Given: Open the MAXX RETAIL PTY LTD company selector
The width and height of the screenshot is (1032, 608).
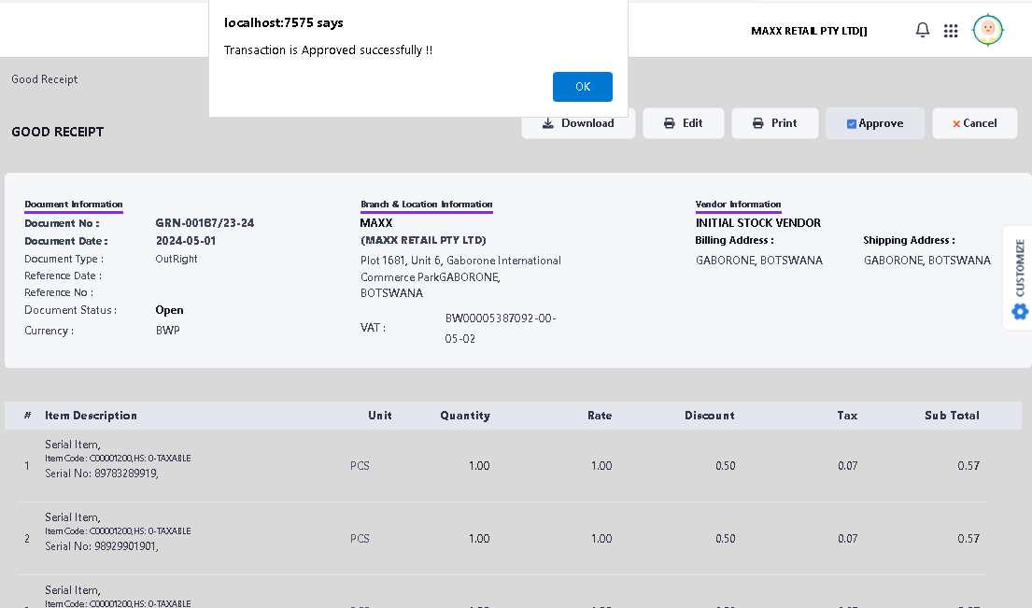Looking at the screenshot, I should (x=809, y=31).
